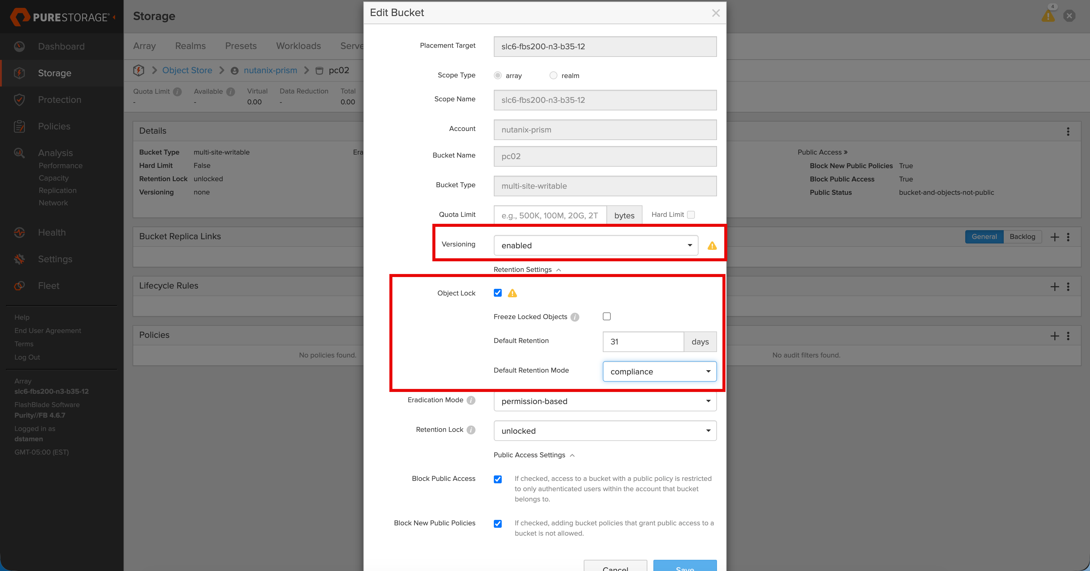Click the Freeze Locked Objects info icon
This screenshot has width=1090, height=571.
[x=574, y=317]
